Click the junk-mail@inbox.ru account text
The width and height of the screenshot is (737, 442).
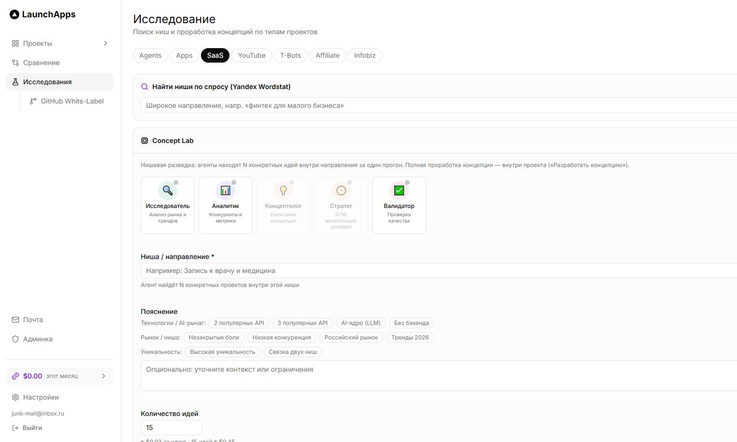coord(38,414)
